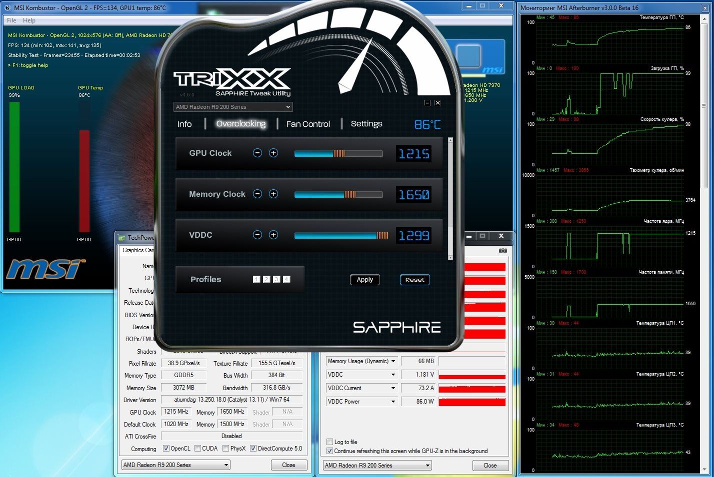
Task: Lower VDDC using the minus icon
Action: (x=257, y=235)
